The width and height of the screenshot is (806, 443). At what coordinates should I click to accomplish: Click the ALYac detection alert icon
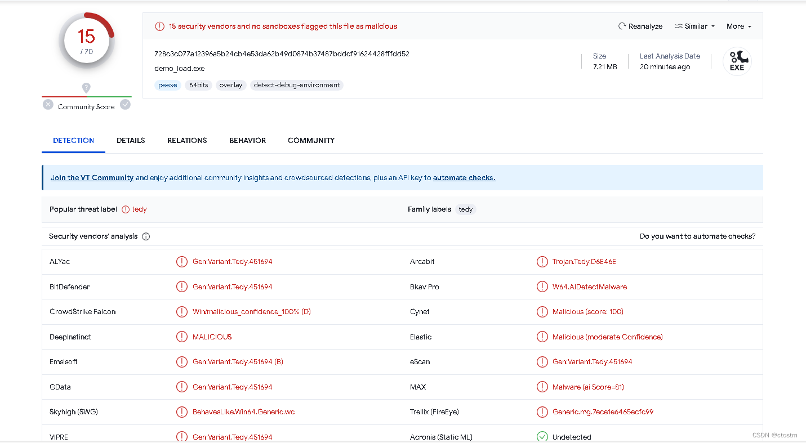pos(182,262)
